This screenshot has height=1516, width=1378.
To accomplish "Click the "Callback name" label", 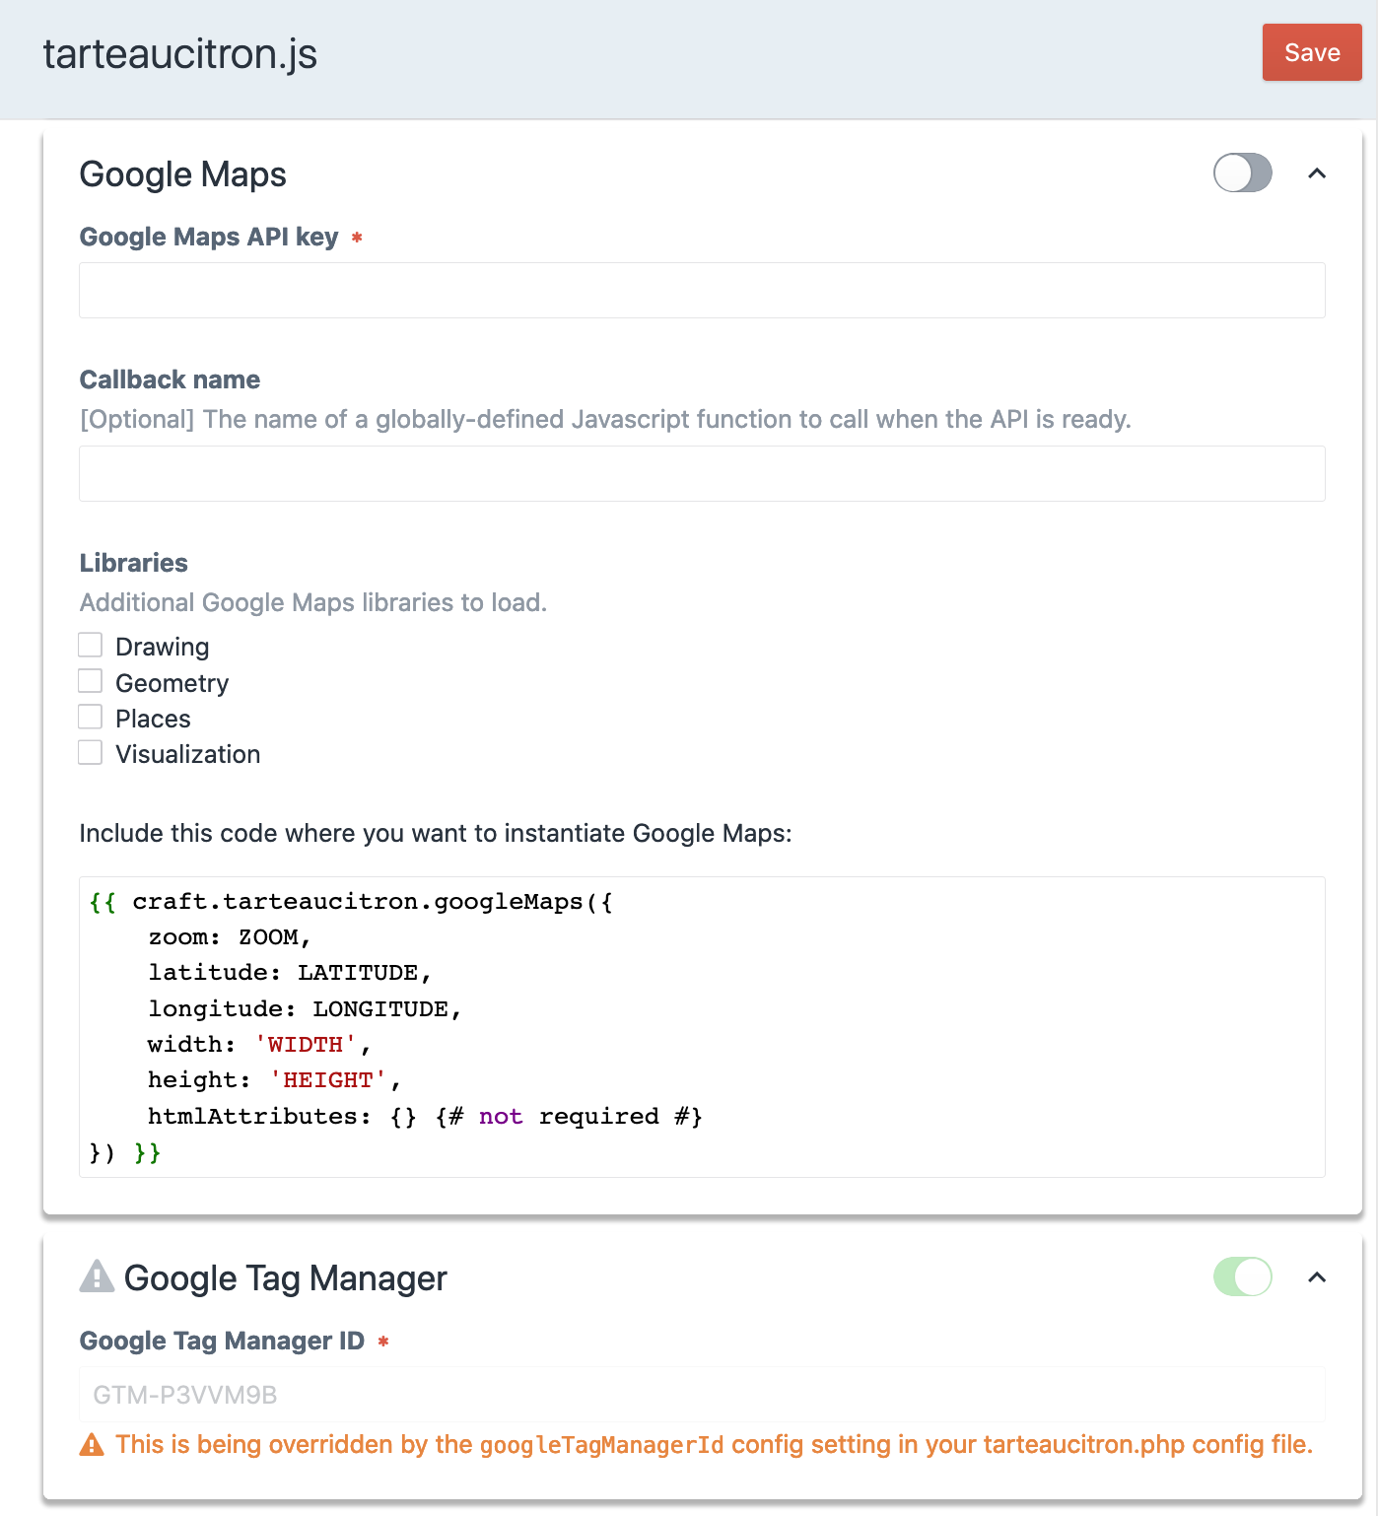I will [170, 379].
